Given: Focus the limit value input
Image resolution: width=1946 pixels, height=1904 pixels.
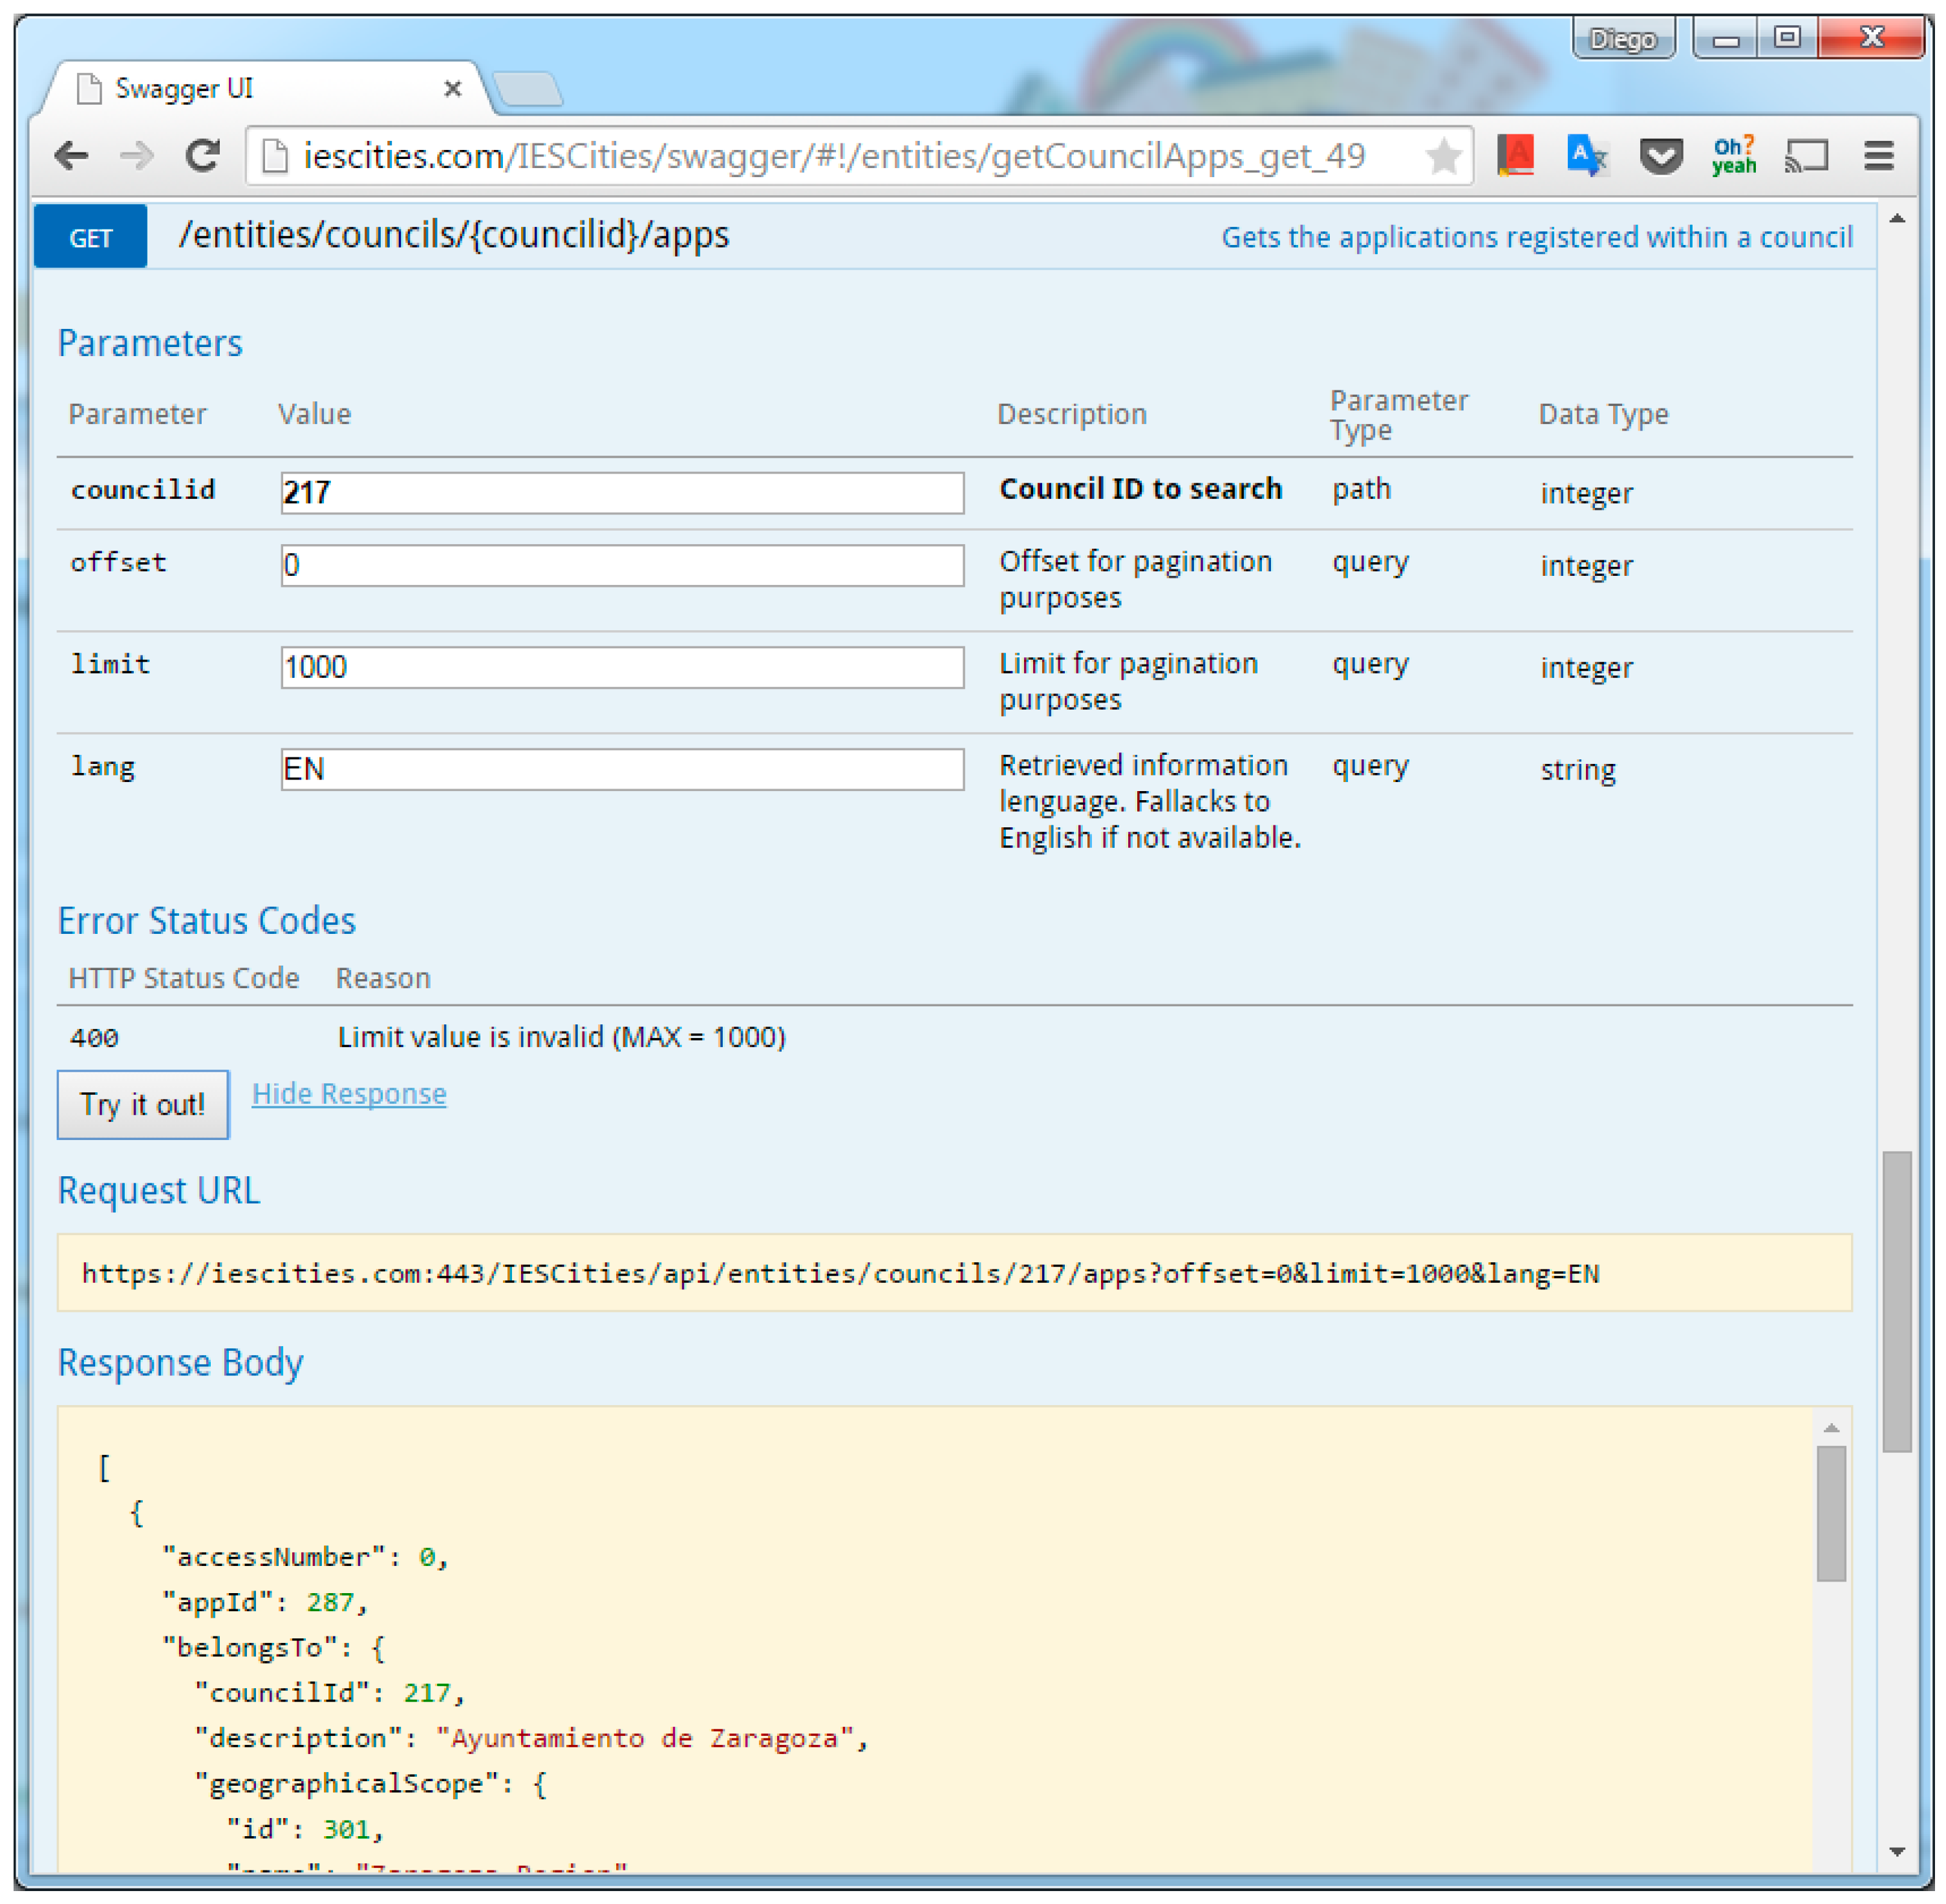Looking at the screenshot, I should [x=621, y=667].
